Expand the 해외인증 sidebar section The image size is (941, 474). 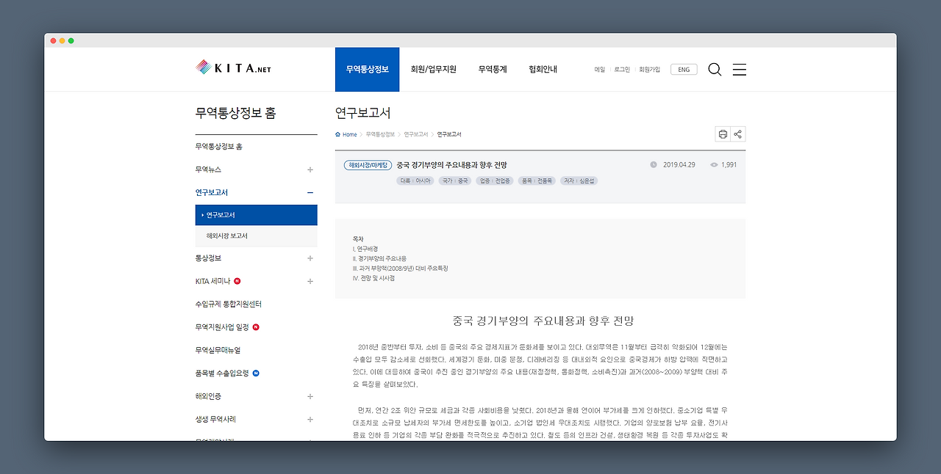pyautogui.click(x=310, y=396)
